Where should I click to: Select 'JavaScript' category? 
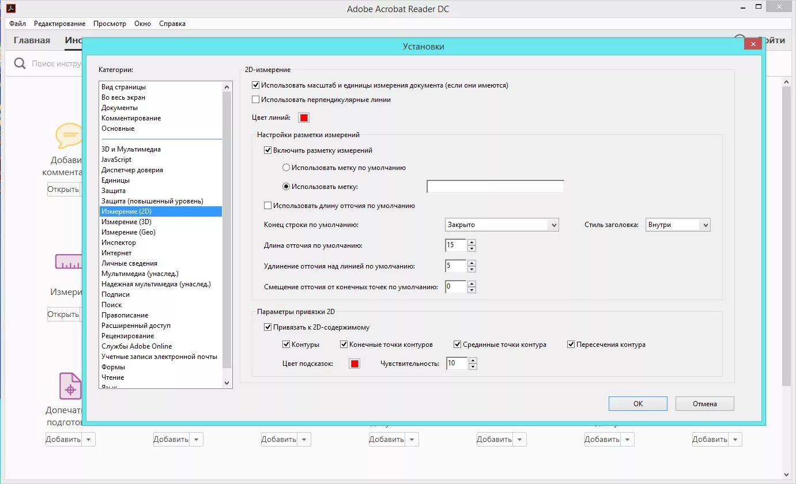116,160
